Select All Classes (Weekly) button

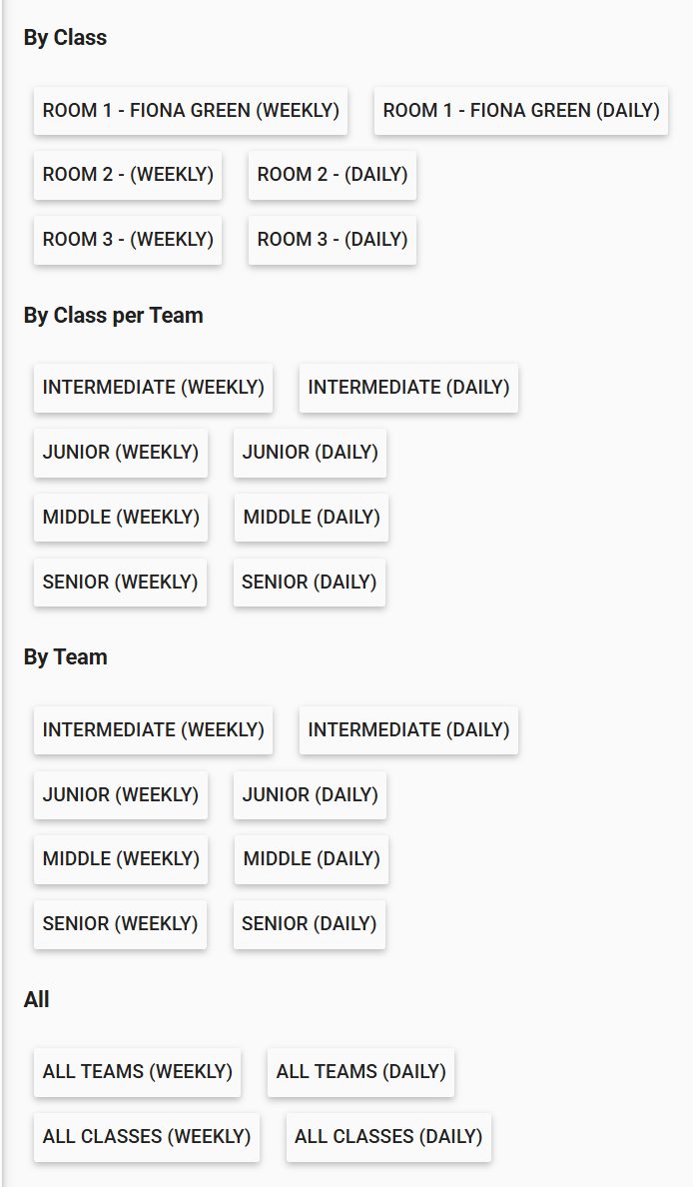point(147,1137)
